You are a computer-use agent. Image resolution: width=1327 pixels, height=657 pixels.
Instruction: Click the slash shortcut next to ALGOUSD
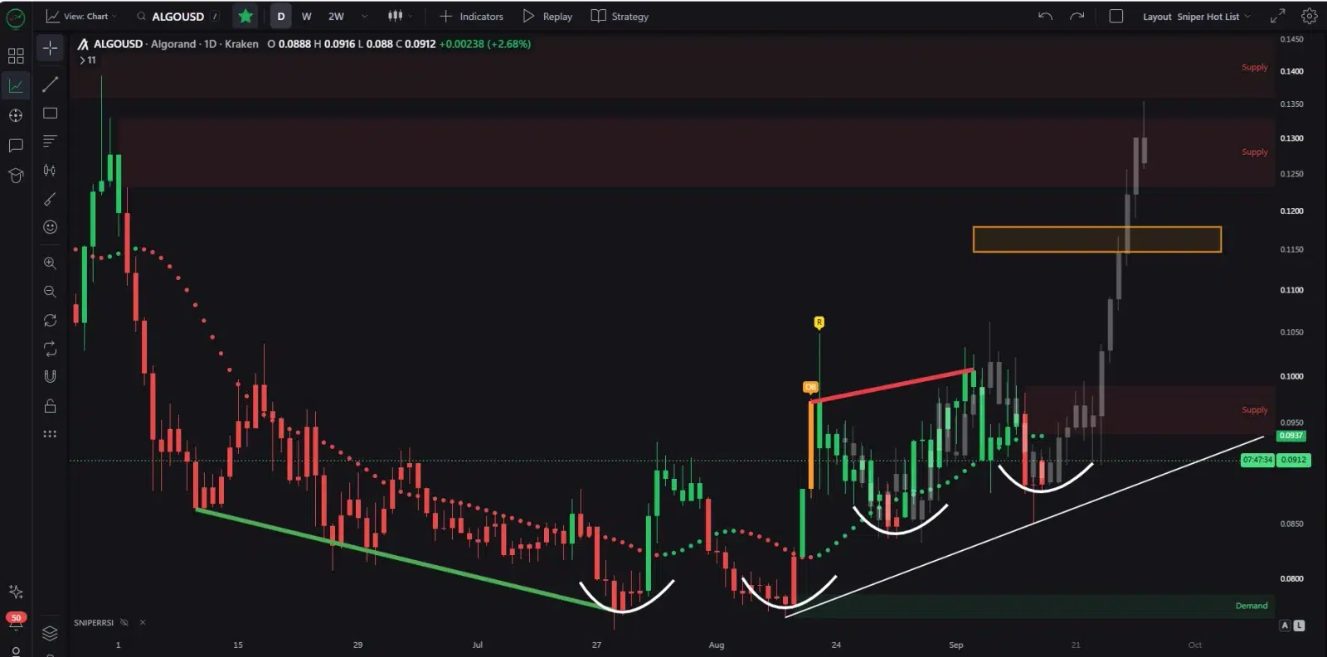215,16
